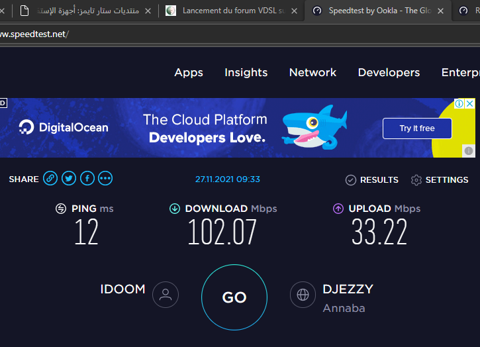Close the Lancement du forum VDSL tab
Viewport: 480px width, 347px height.
294,11
